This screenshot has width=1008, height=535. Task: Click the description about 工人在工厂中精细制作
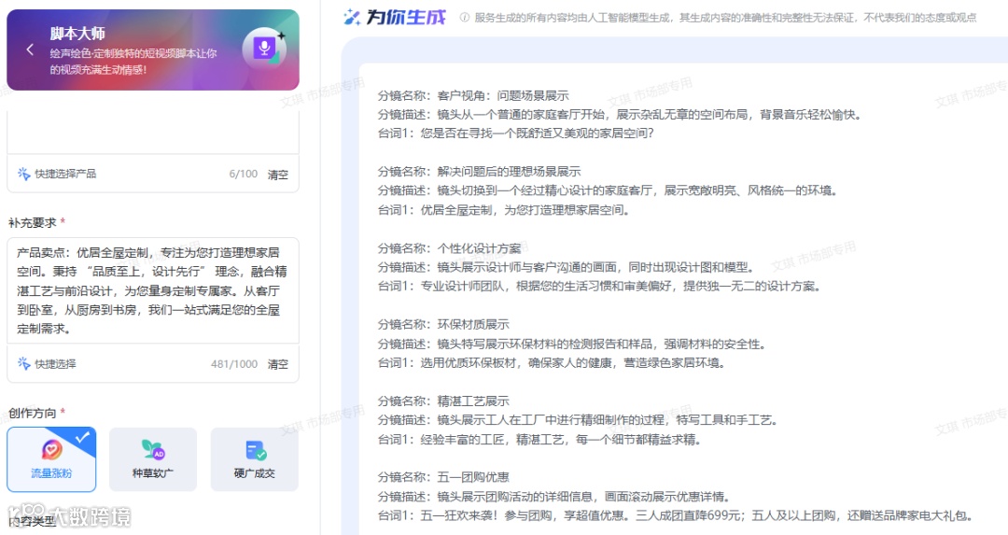[578, 420]
